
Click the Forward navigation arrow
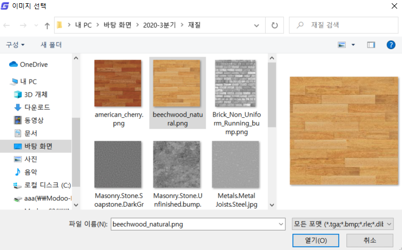[x=23, y=25]
